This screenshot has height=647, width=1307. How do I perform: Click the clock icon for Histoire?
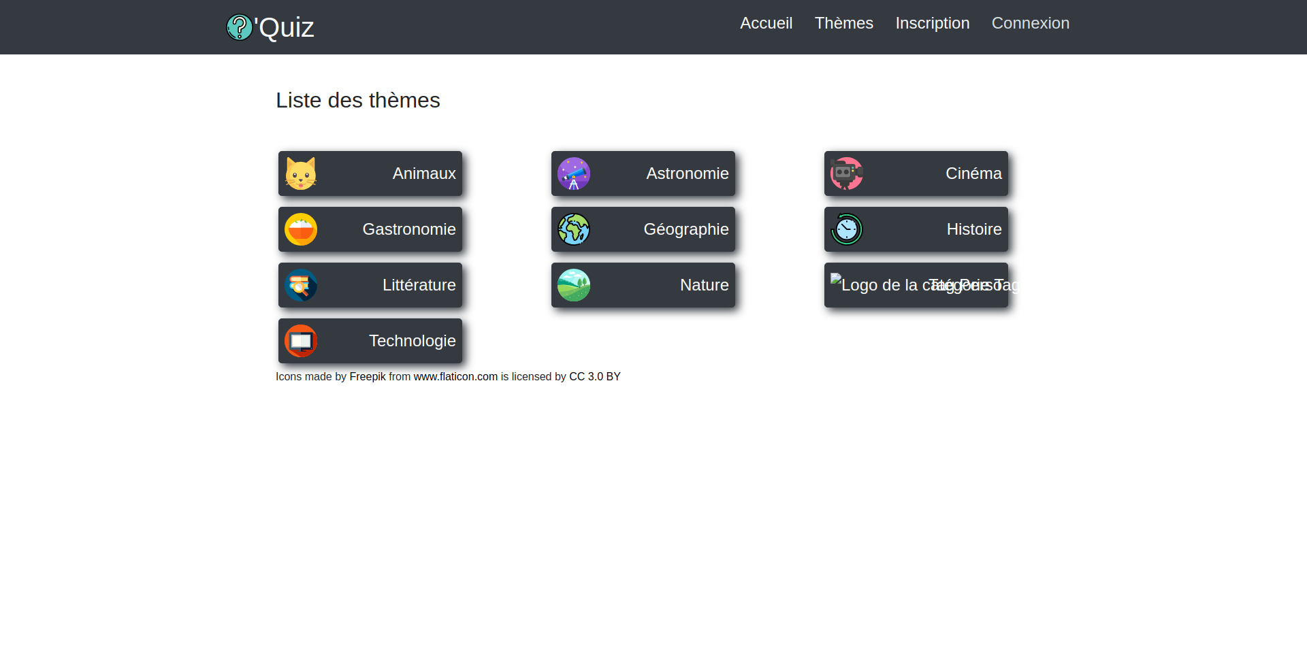[847, 229]
